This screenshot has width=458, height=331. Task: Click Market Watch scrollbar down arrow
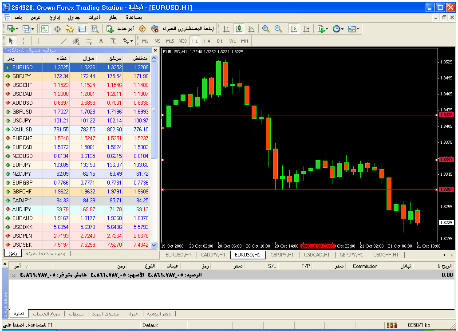154,245
